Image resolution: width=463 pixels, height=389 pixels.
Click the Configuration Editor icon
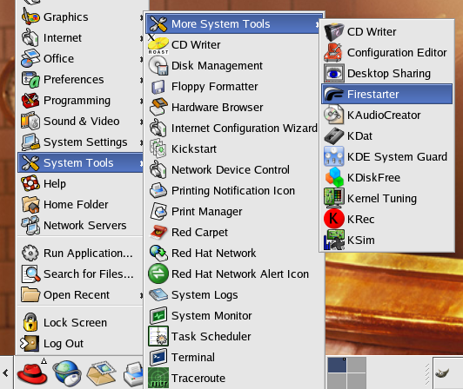(x=333, y=52)
